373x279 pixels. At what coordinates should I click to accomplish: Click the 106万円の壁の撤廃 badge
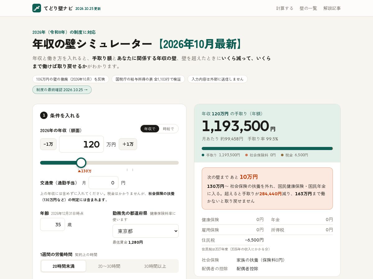pos(71,79)
